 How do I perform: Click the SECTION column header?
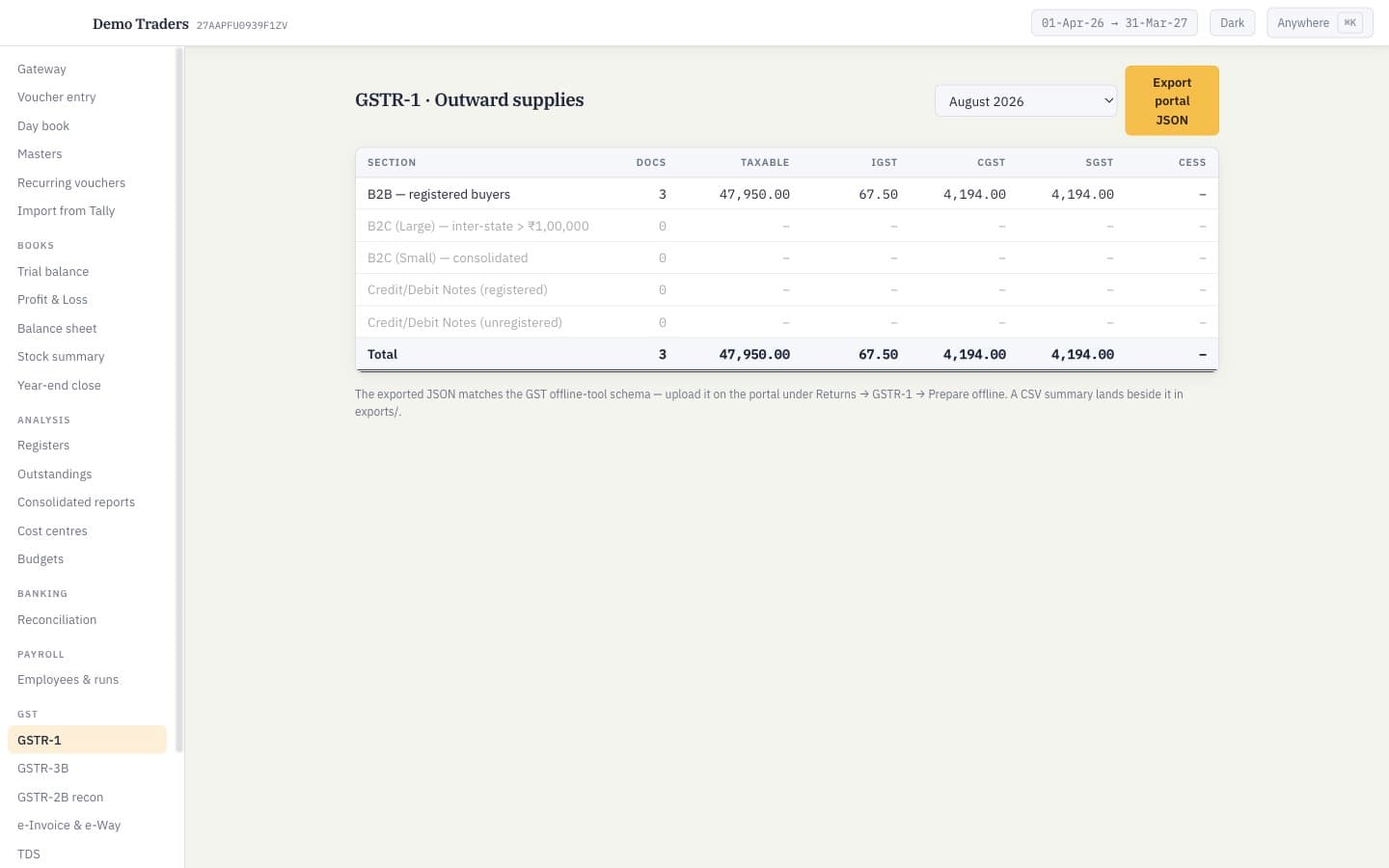[392, 162]
